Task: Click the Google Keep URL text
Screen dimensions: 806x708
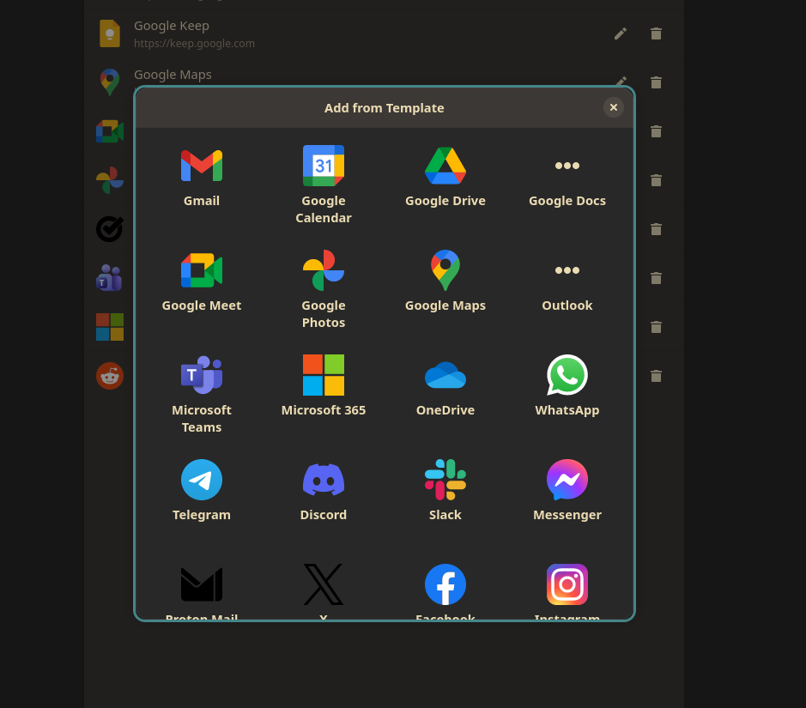Action: click(x=194, y=44)
